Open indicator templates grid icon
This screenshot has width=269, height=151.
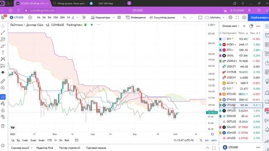pyautogui.click(x=119, y=18)
